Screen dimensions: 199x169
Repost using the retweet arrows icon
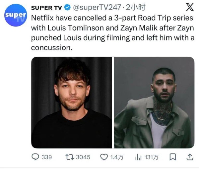tap(70, 157)
